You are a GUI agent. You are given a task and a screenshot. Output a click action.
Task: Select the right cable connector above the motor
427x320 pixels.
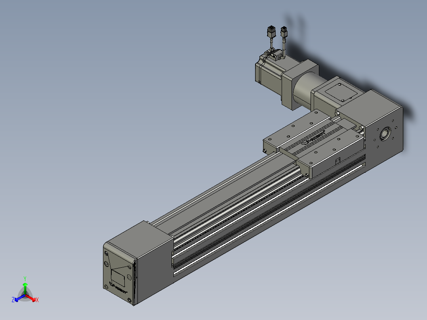click(284, 32)
